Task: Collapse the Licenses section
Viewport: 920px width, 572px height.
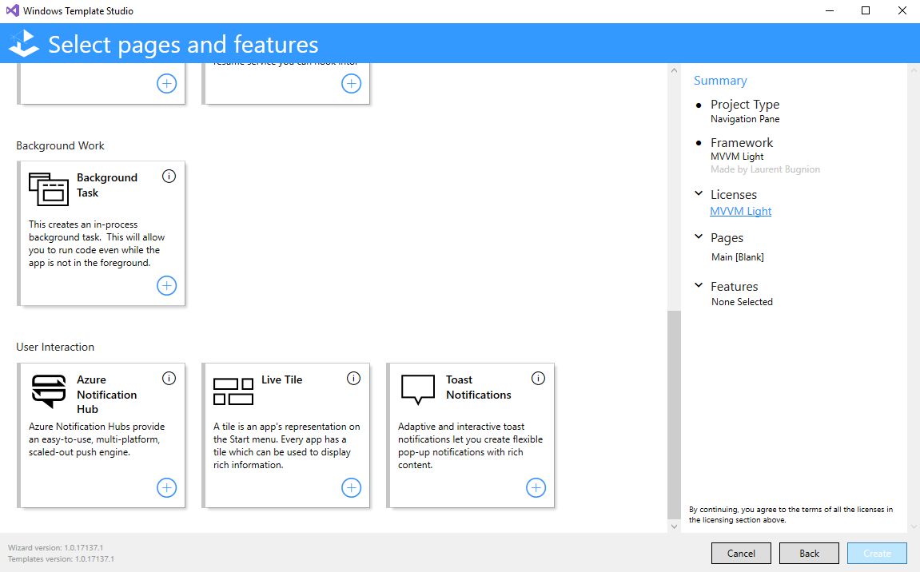Action: (699, 193)
